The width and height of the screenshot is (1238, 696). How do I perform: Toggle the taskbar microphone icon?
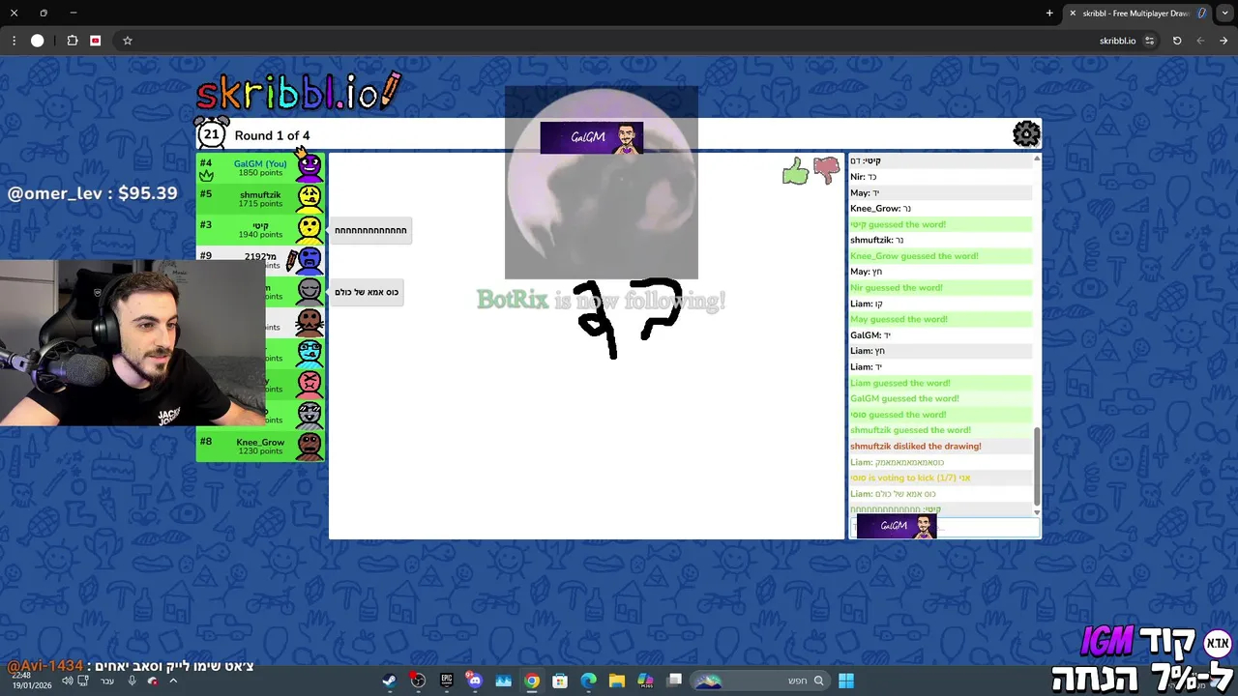[x=133, y=681]
